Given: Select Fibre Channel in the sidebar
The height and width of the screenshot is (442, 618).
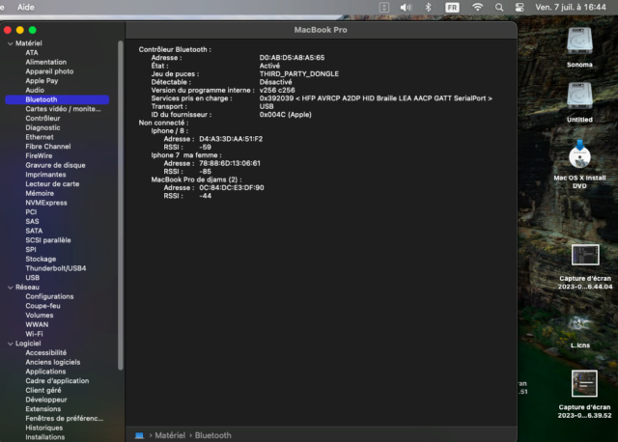Looking at the screenshot, I should [x=48, y=147].
